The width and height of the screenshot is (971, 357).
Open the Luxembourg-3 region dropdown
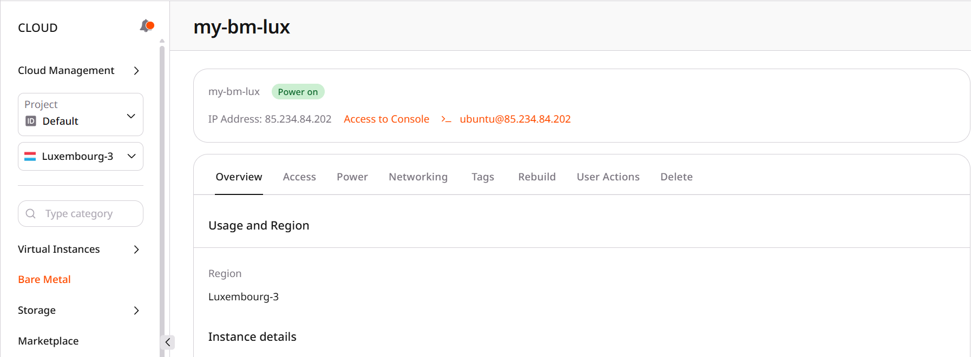[81, 157]
